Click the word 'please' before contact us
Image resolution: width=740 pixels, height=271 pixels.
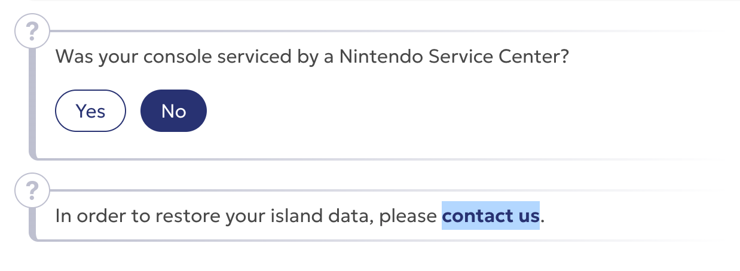(408, 215)
